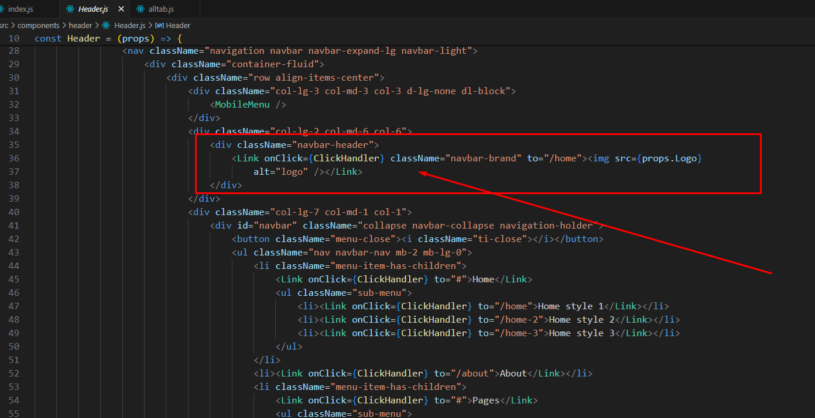This screenshot has width=815, height=418.
Task: Click the React icon on Header.js tab
Action: coord(71,9)
